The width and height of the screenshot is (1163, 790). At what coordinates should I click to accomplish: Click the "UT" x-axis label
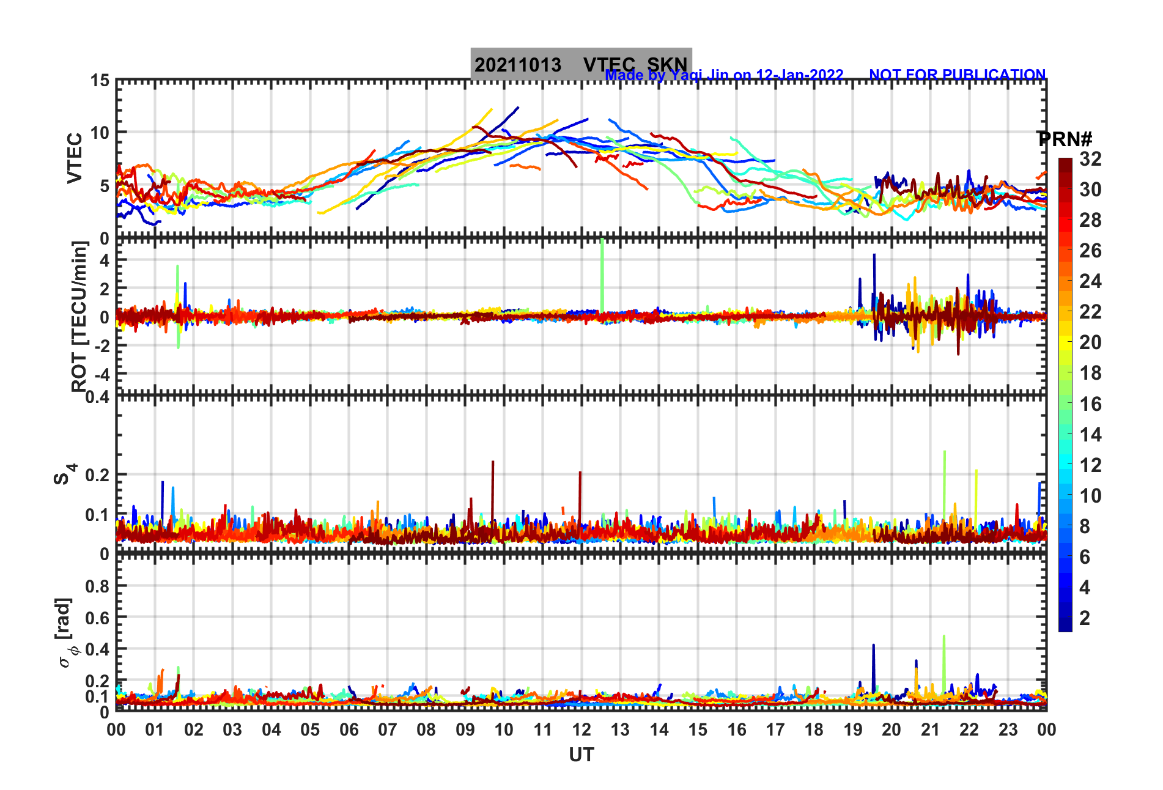tap(581, 755)
